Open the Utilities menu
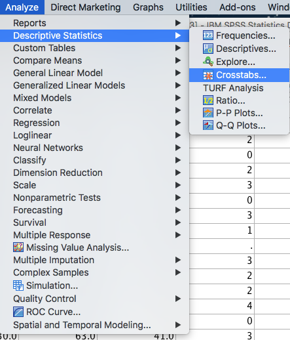290x340 pixels. [x=191, y=7]
